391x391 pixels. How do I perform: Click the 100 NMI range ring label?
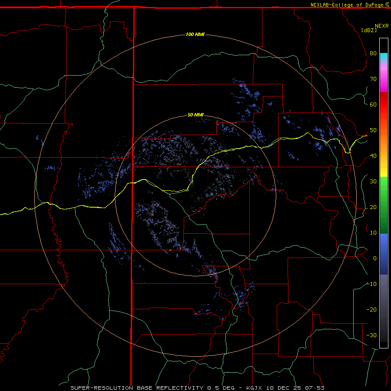tap(195, 34)
